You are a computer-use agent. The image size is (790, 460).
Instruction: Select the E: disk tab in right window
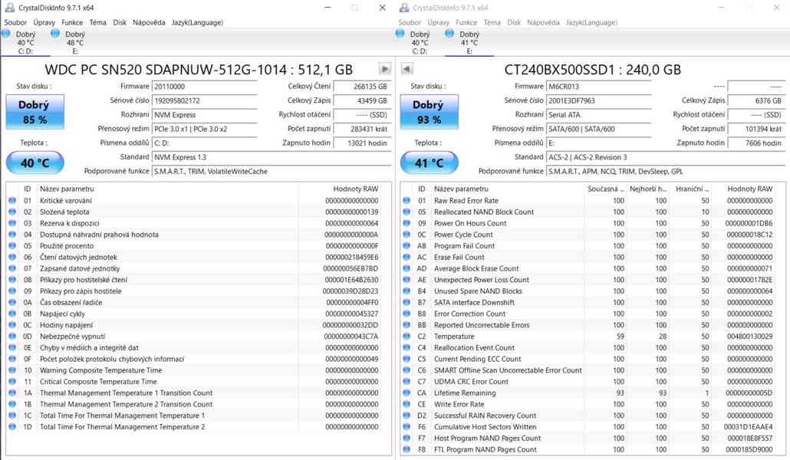(x=469, y=42)
